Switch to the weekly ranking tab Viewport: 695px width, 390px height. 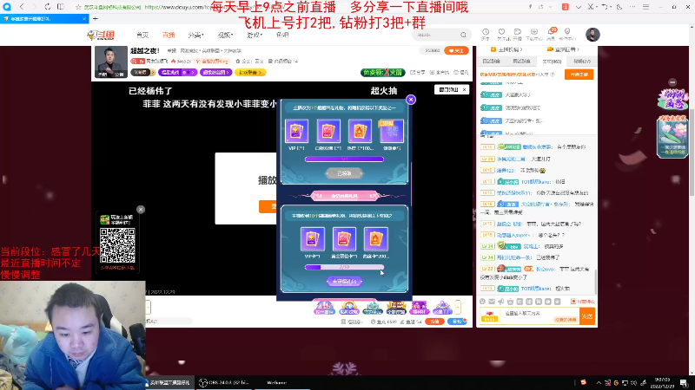(521, 62)
